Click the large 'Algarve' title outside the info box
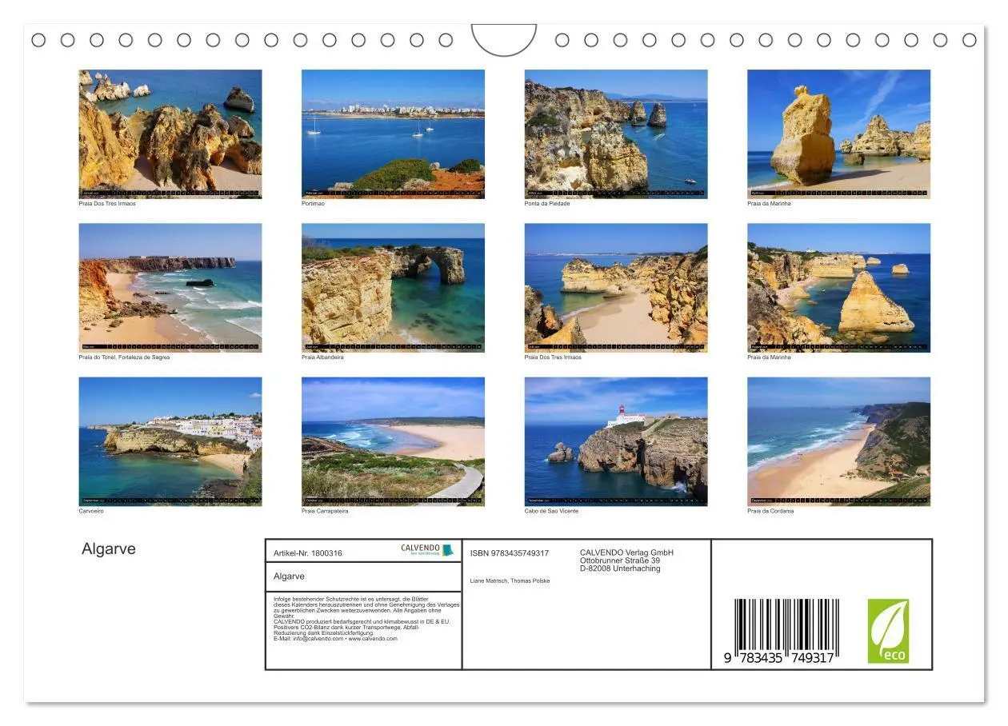Screen dimensions: 1008x726 [109, 549]
